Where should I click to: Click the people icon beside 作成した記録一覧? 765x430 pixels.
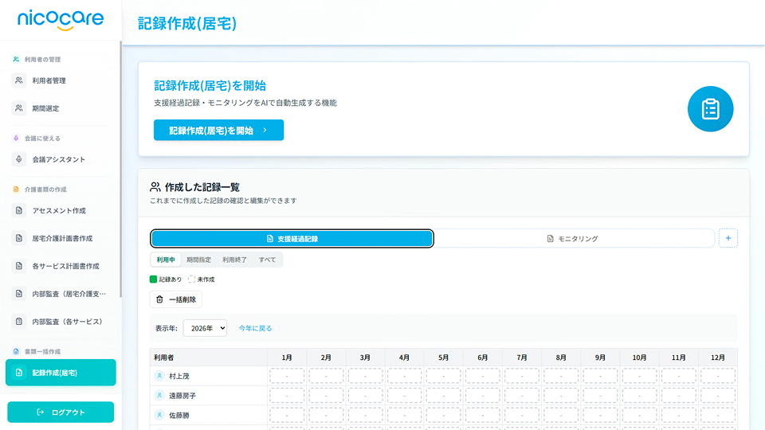[x=155, y=187]
